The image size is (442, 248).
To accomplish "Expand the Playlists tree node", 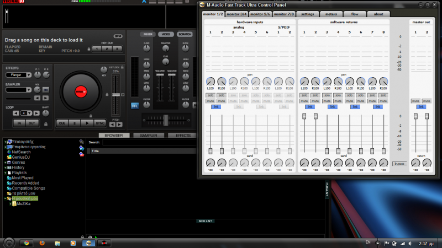I will tap(5, 172).
